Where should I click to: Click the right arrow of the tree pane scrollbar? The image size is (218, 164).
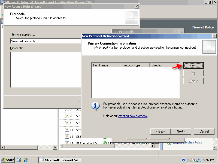(55, 147)
